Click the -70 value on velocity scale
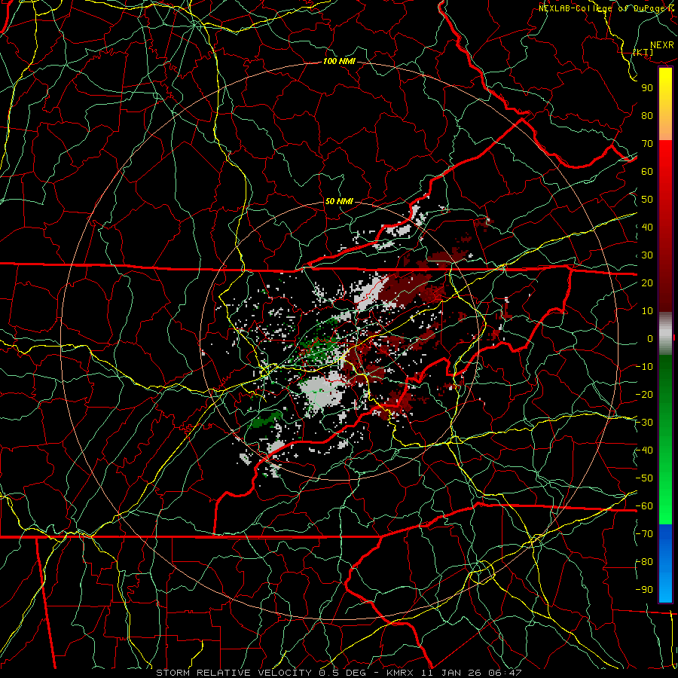Viewport: 678px width, 678px height. coord(644,534)
